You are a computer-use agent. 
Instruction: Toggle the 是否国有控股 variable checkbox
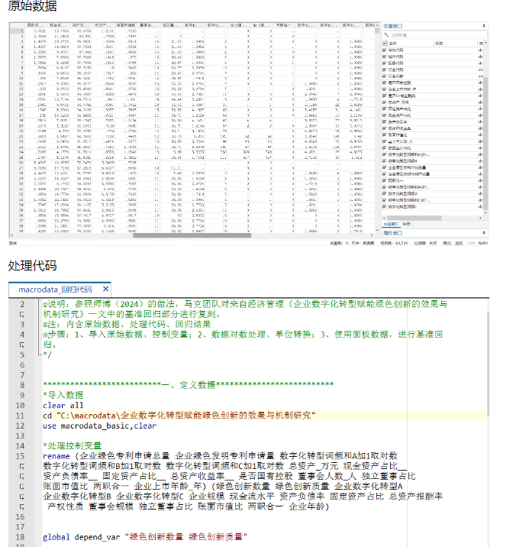pyautogui.click(x=385, y=83)
